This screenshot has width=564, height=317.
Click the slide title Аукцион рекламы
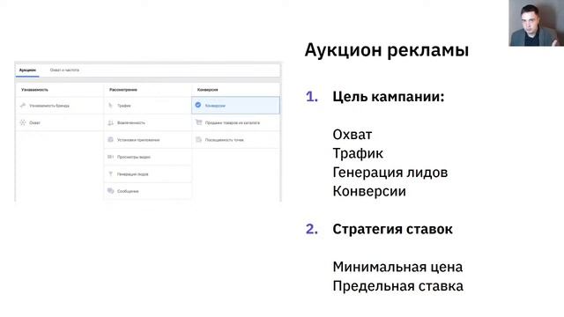[x=387, y=49]
